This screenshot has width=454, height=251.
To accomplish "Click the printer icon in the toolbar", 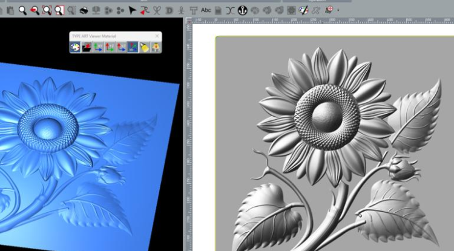I will (84, 10).
